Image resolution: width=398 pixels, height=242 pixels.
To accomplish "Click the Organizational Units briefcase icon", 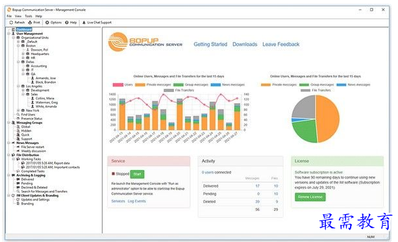I will point(18,38).
